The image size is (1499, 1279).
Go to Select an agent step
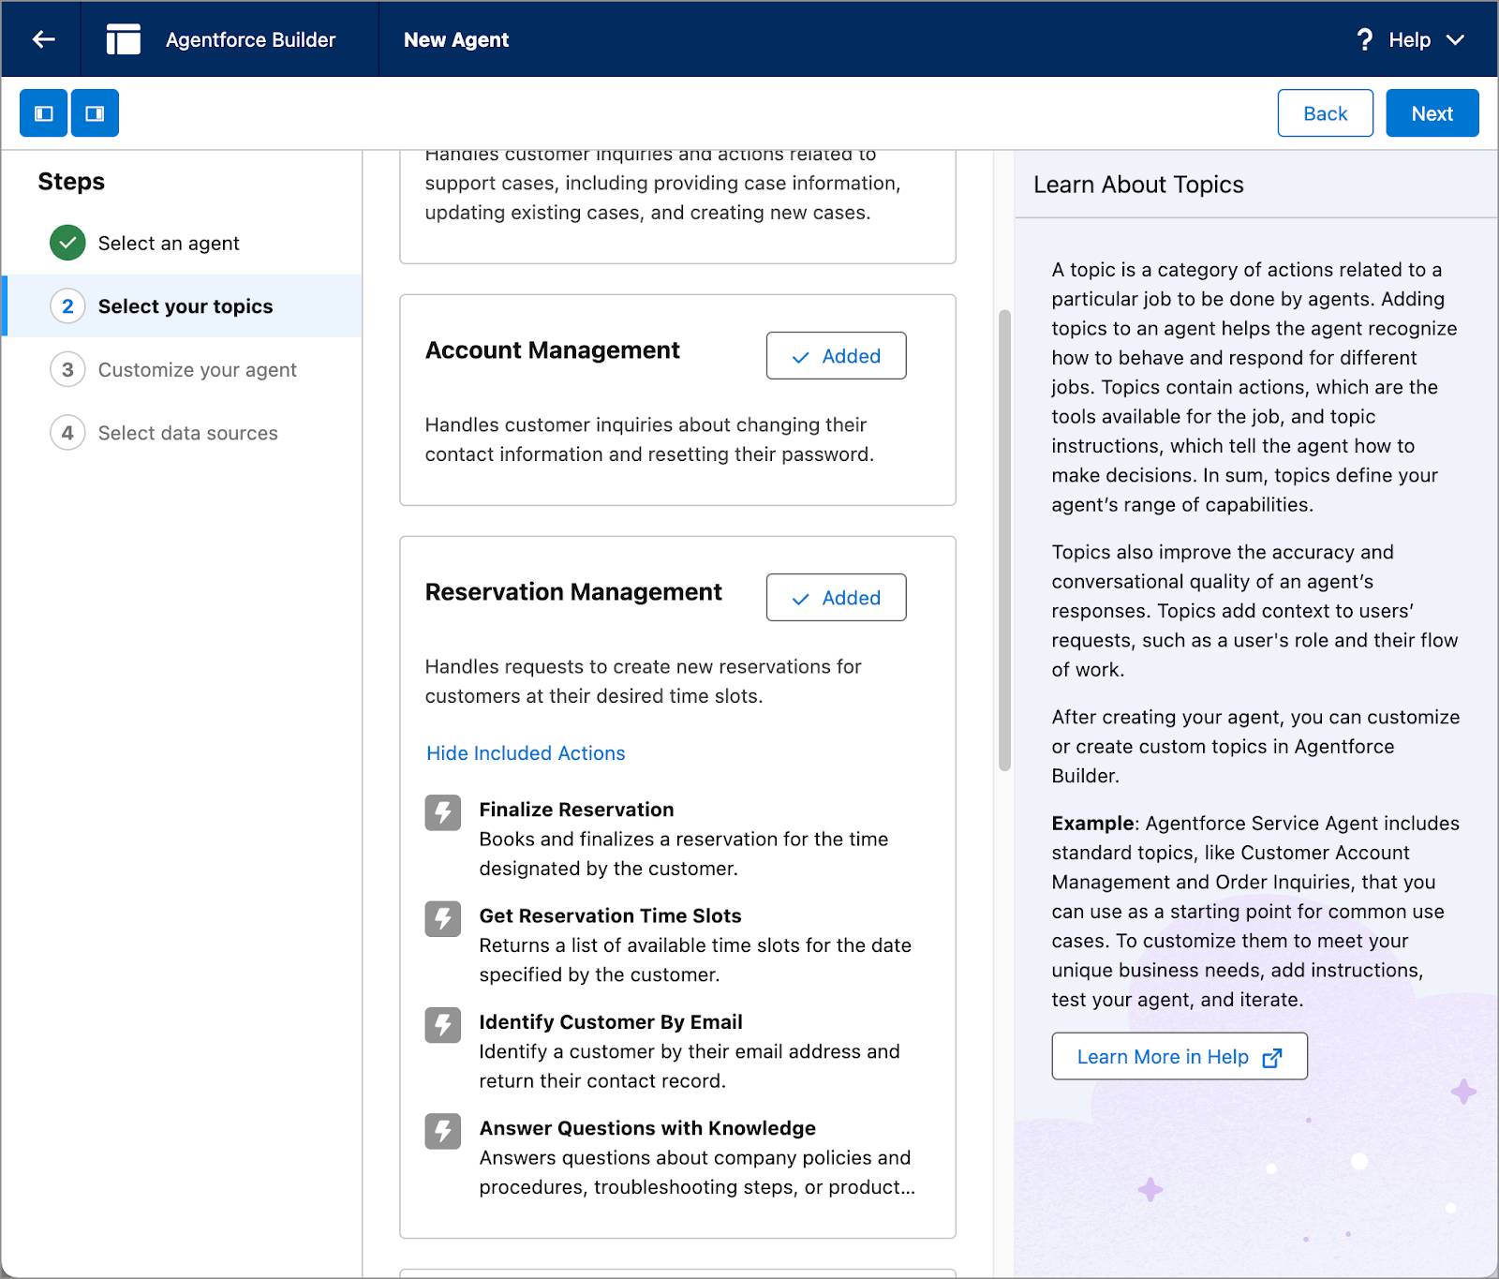point(169,244)
